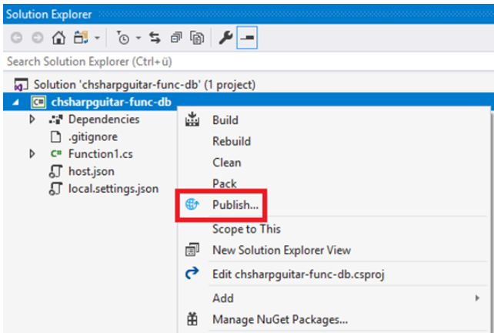The image size is (494, 333).
Task: Open the Pending Changes Filter clock icon
Action: 123,38
